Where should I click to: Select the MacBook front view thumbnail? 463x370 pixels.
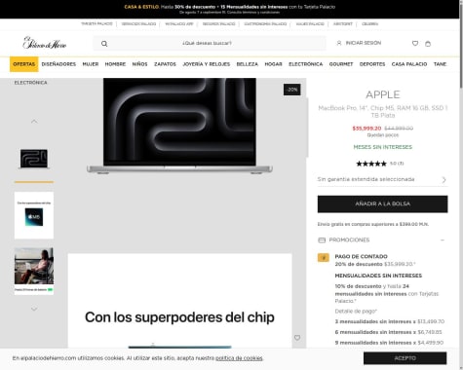coord(34,159)
